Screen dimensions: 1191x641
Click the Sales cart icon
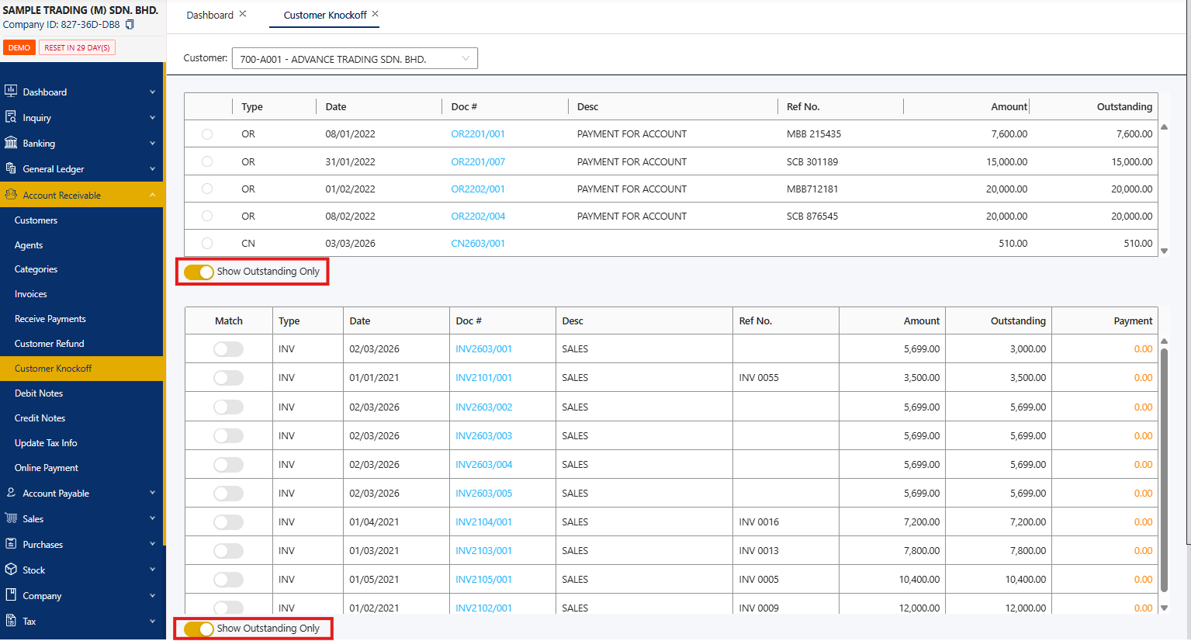click(11, 518)
